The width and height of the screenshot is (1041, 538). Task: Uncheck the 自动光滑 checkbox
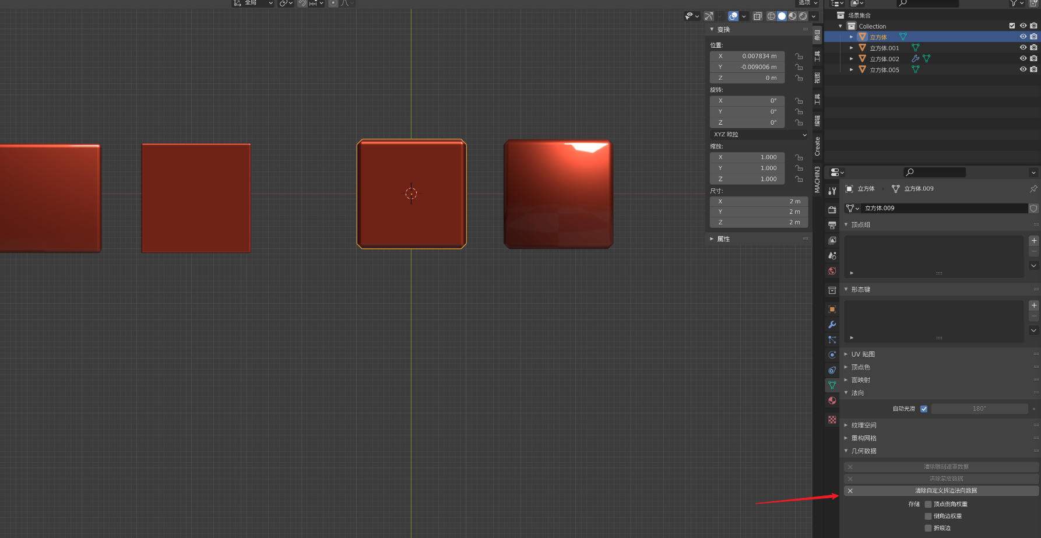[924, 409]
